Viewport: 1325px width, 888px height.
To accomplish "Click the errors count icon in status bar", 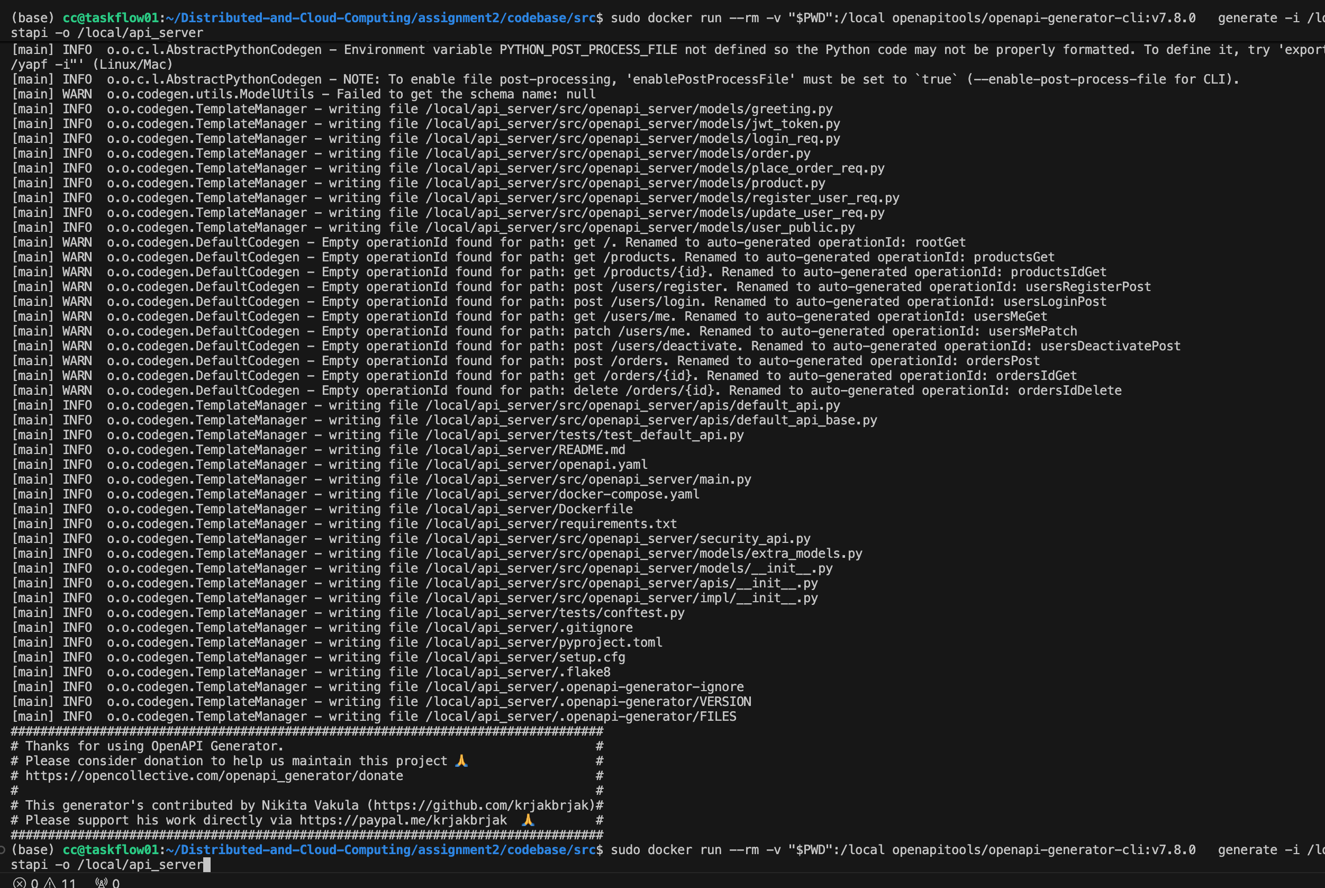I will click(x=20, y=882).
